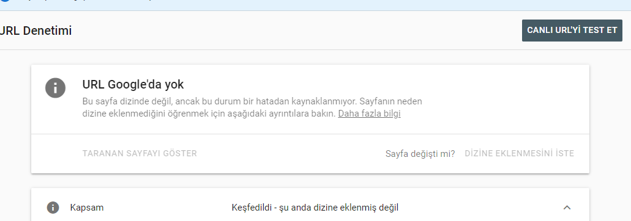This screenshot has width=631, height=221.
Task: Request indexing via DİZİNE EKLENMESİNİ İSTE
Action: click(519, 153)
